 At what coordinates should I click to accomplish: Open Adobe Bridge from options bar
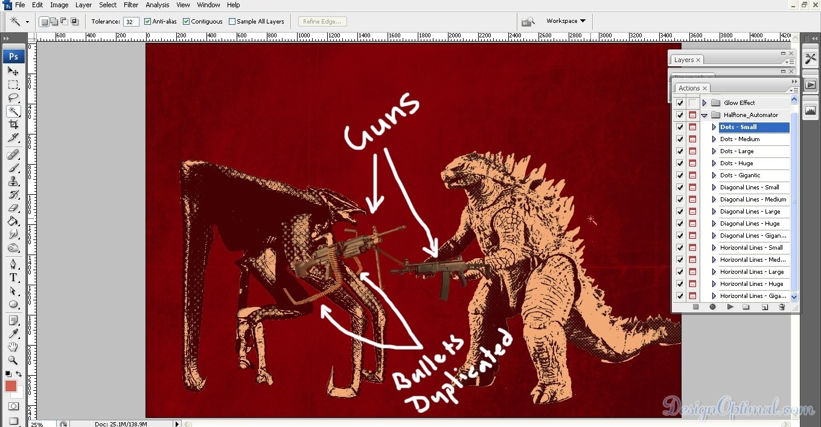pos(528,22)
